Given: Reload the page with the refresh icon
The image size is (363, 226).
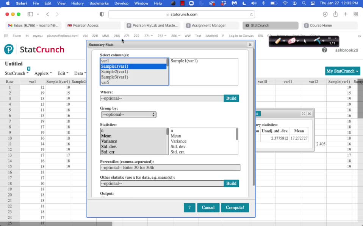Looking at the screenshot, I should pos(251,14).
